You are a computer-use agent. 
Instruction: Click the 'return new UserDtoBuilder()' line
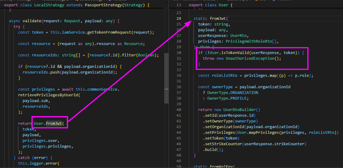[229, 109]
